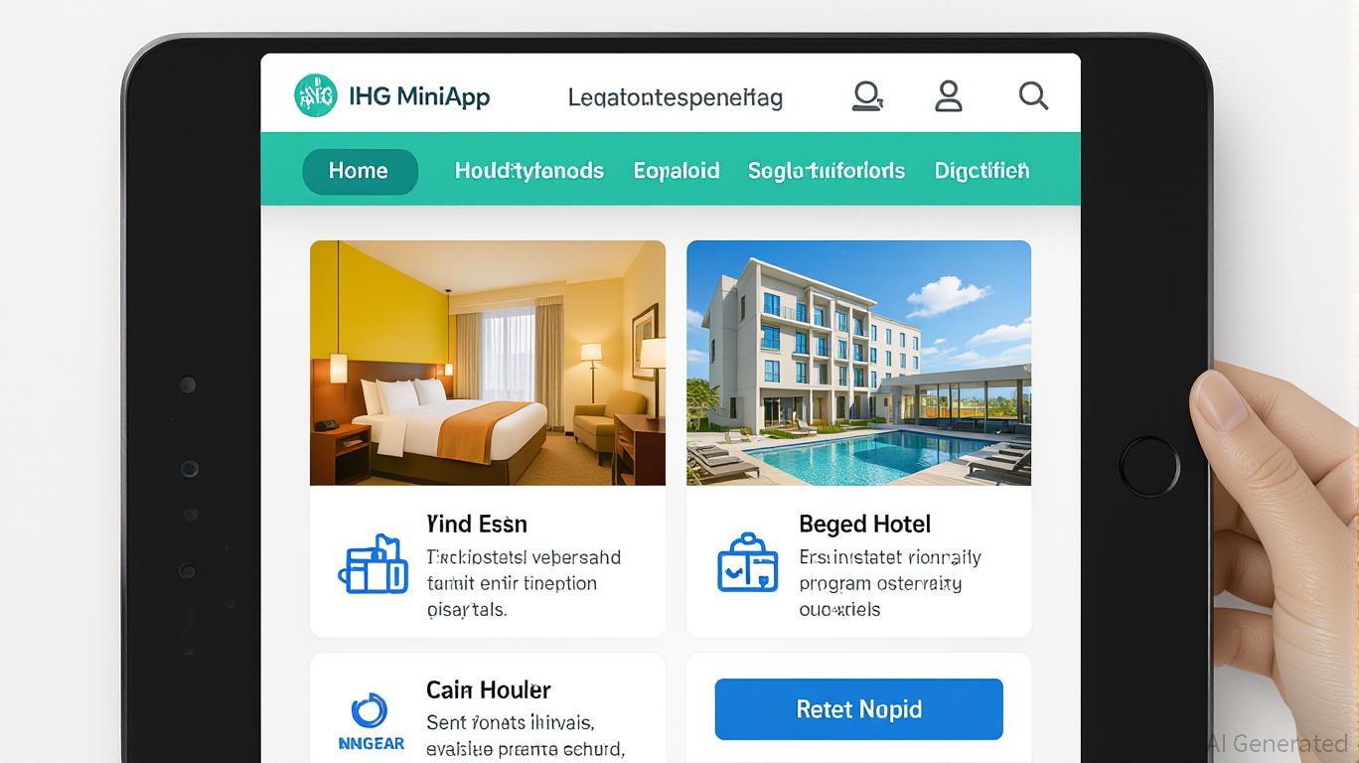The width and height of the screenshot is (1359, 763).
Task: Click the blue Retet Nopid button
Action: [x=859, y=709]
